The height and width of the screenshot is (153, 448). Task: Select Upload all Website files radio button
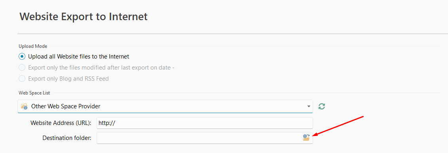point(22,57)
